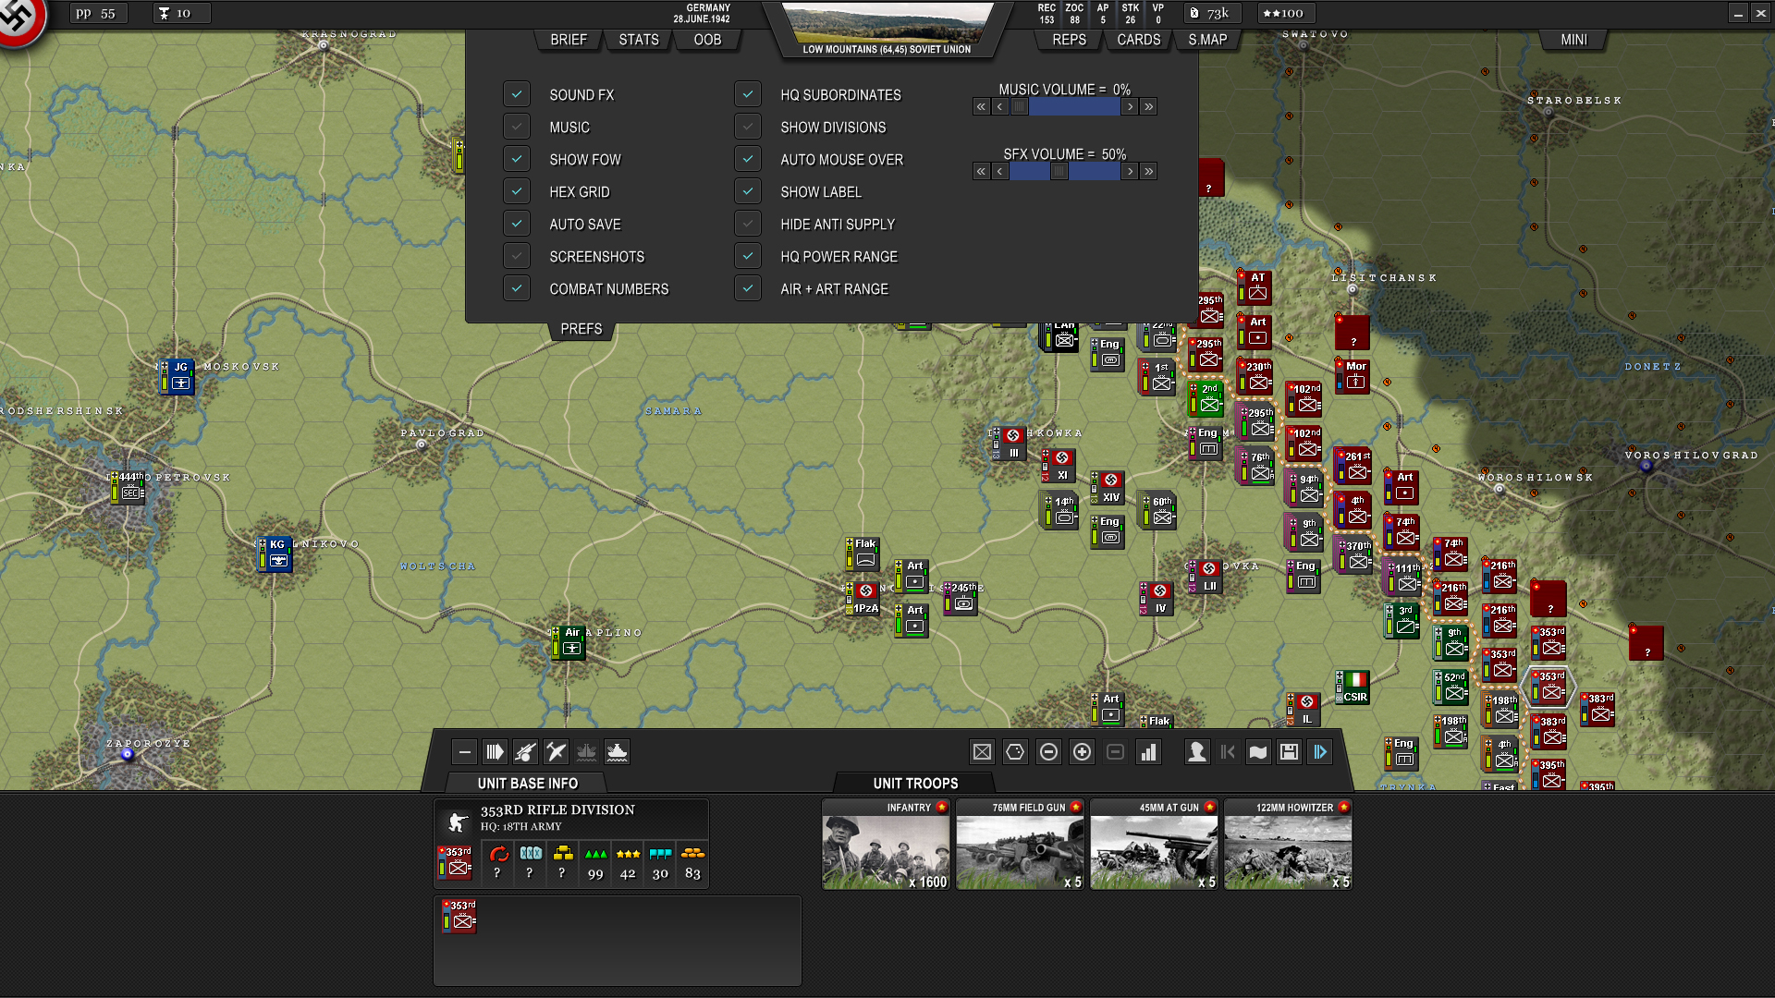Enable the Screenshots checkbox
1775x998 pixels.
(517, 256)
